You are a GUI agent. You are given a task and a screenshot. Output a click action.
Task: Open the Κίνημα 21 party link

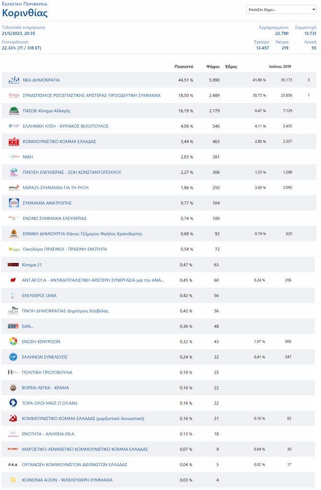point(32,264)
